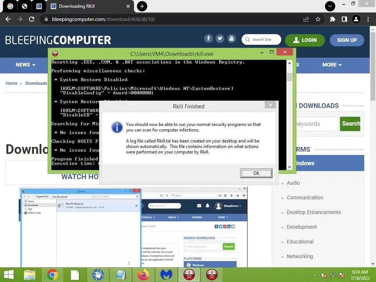Switch to the second pinned tab
376x282 pixels.
pyautogui.click(x=25, y=6)
